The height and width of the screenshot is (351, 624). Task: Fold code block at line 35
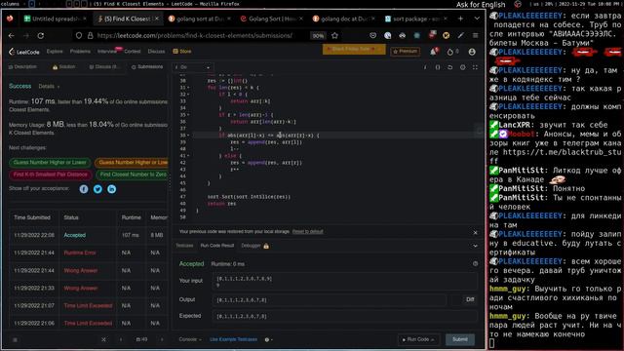click(188, 115)
